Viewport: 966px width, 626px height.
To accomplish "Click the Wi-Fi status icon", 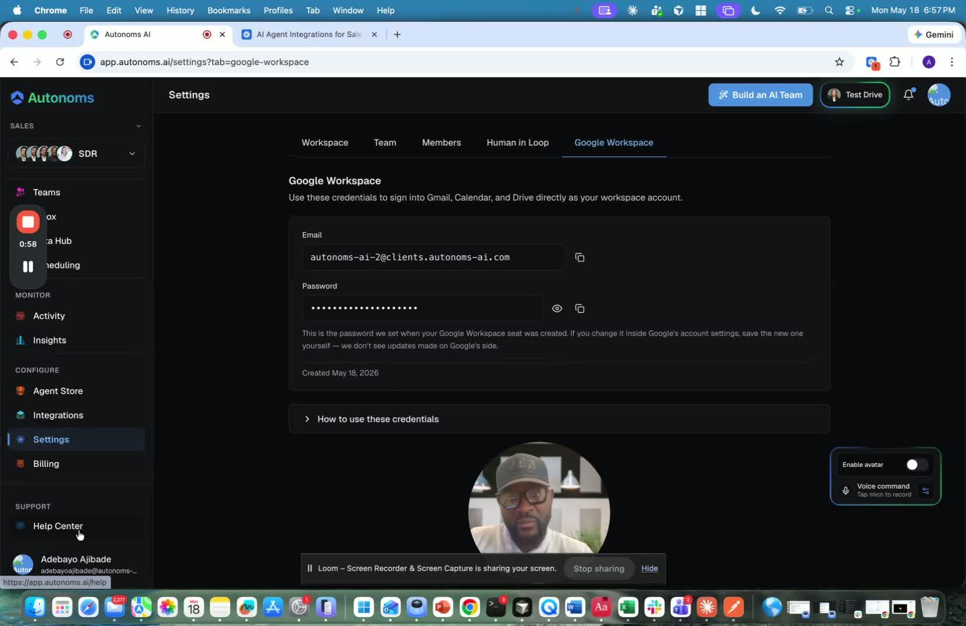I will click(780, 10).
